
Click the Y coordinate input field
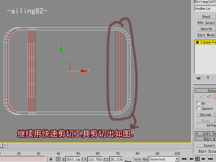tap(95, 159)
